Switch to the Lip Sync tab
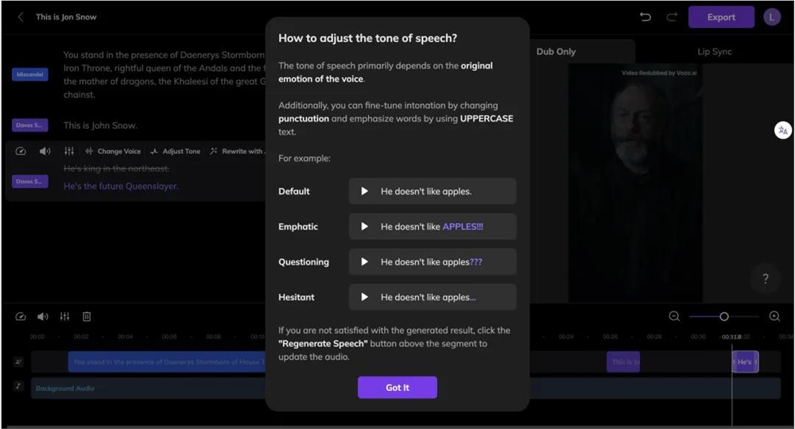 715,51
